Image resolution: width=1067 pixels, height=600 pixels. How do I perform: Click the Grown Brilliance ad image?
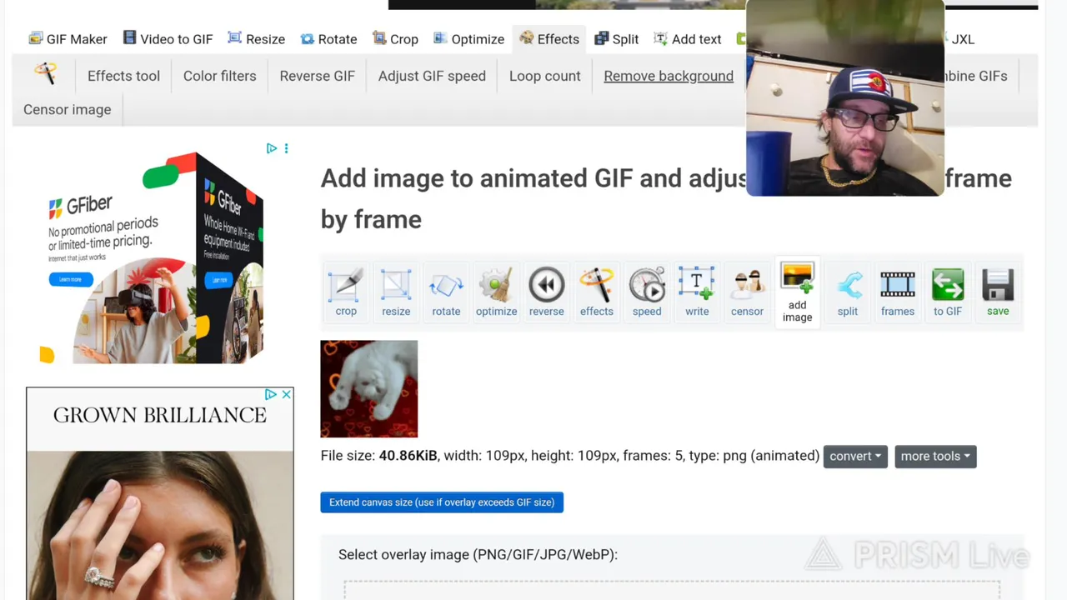[x=160, y=525]
